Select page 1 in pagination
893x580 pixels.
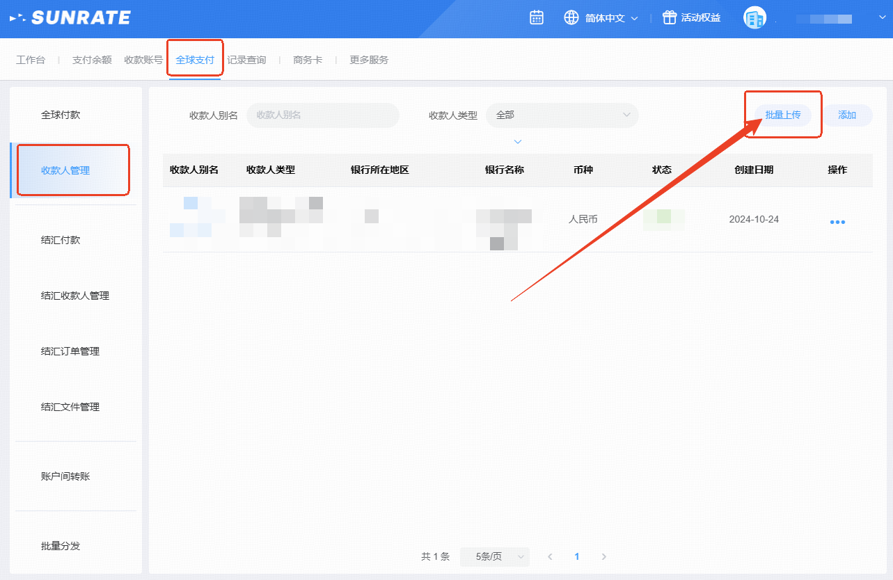tap(576, 557)
